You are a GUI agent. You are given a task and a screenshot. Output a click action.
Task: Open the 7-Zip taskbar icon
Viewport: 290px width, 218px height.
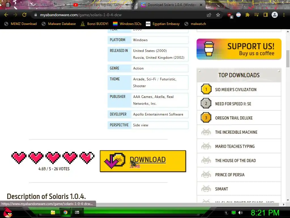tap(77, 212)
